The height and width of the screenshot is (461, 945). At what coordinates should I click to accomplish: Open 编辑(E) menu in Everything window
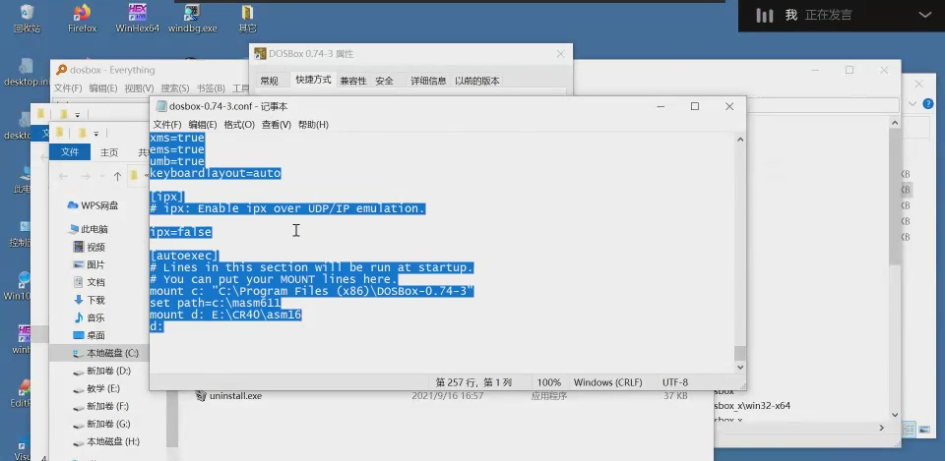click(x=103, y=88)
